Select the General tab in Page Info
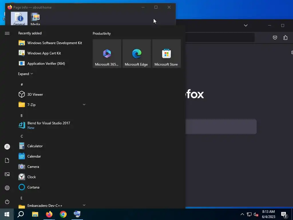The height and width of the screenshot is (220, 293). tap(19, 19)
